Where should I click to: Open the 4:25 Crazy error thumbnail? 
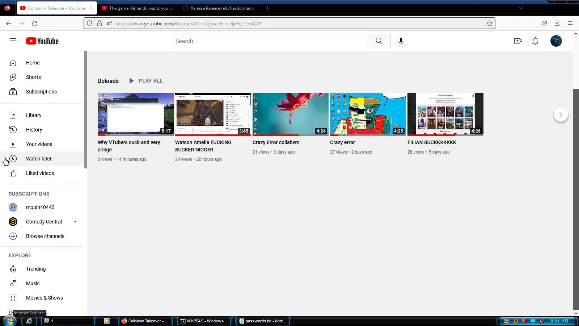pos(368,114)
